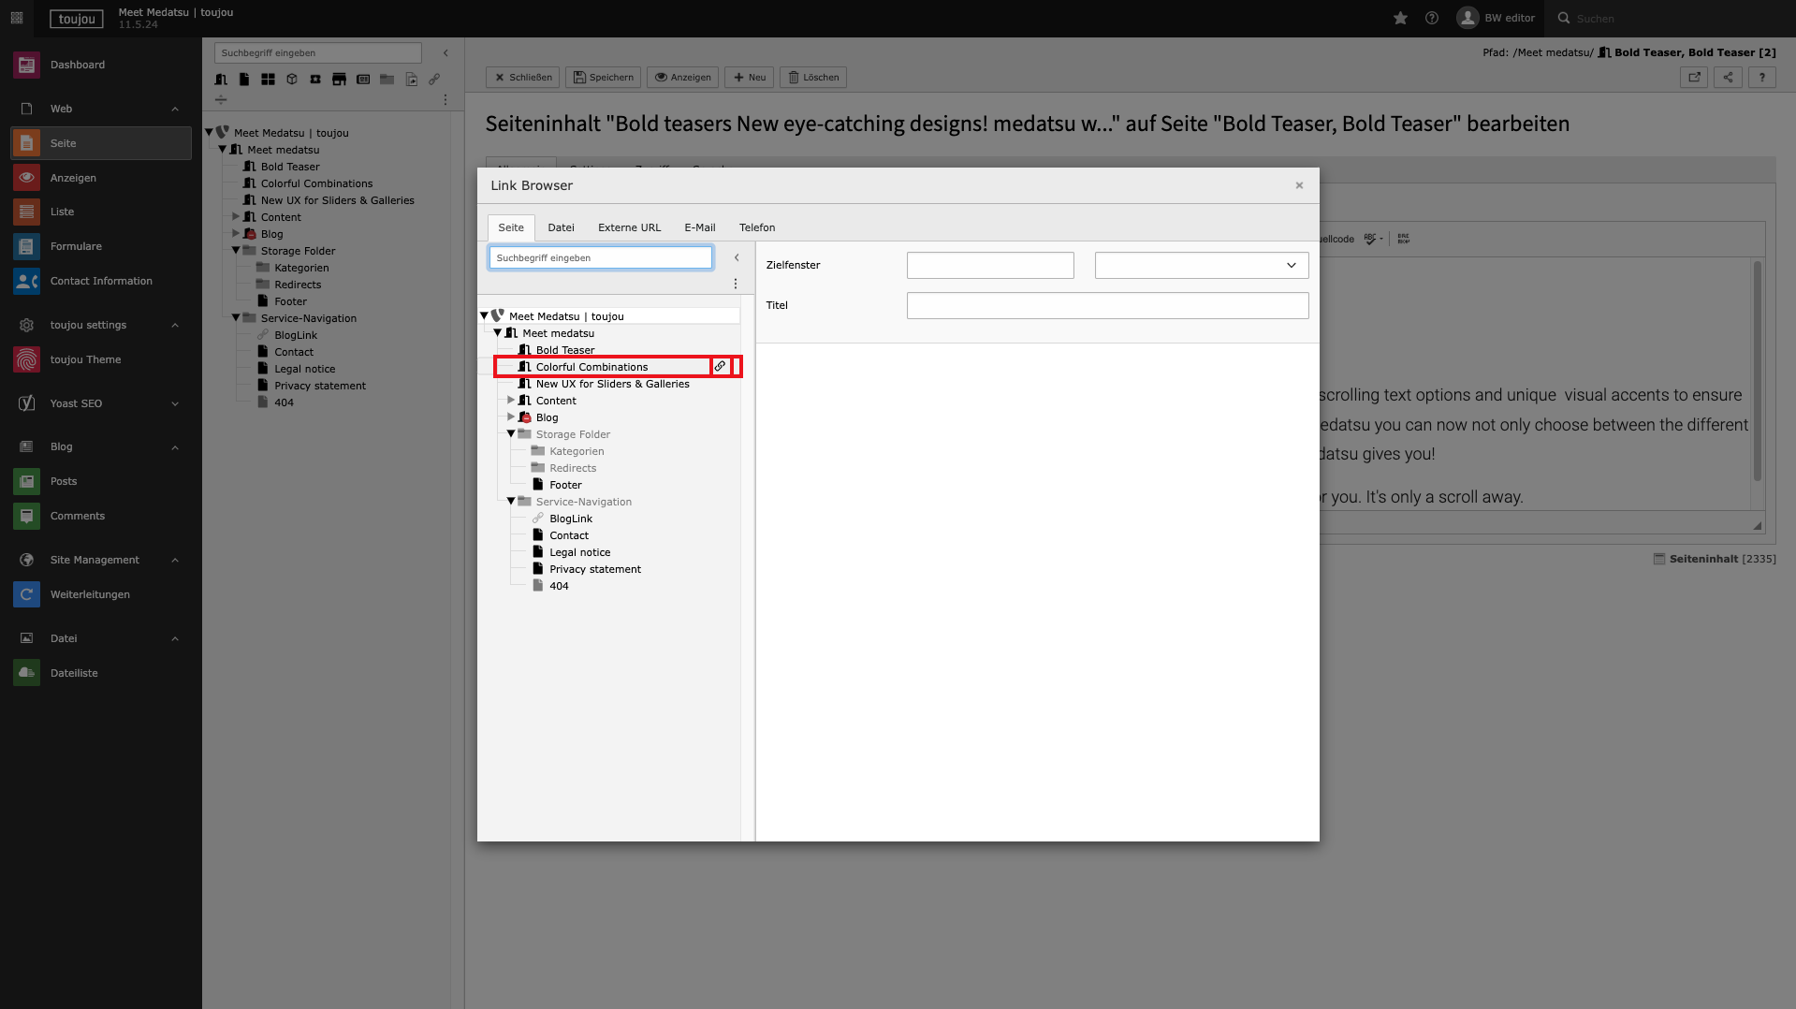Open the toujou Theme fingerprint icon

[26, 359]
